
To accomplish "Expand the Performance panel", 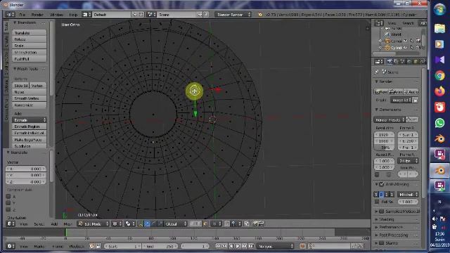I will coord(376,227).
